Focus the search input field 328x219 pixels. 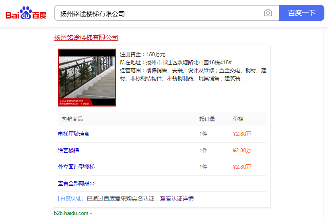point(159,13)
